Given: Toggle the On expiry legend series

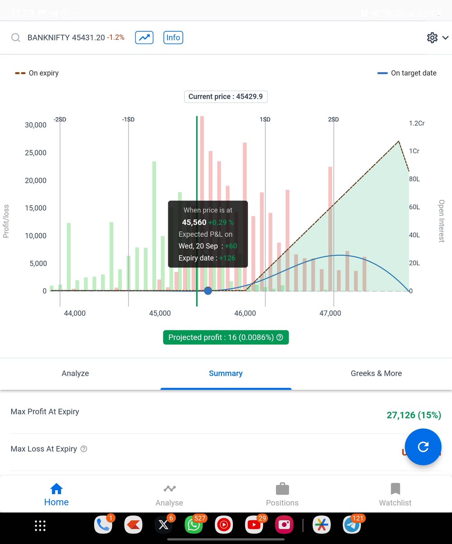Looking at the screenshot, I should point(37,73).
